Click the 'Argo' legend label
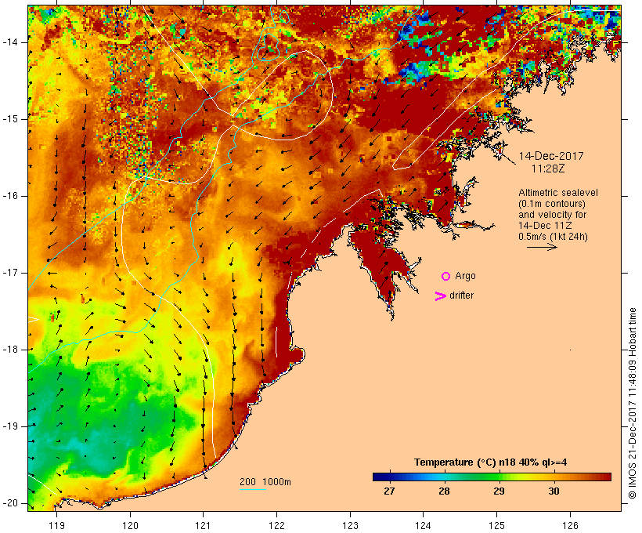 [466, 276]
